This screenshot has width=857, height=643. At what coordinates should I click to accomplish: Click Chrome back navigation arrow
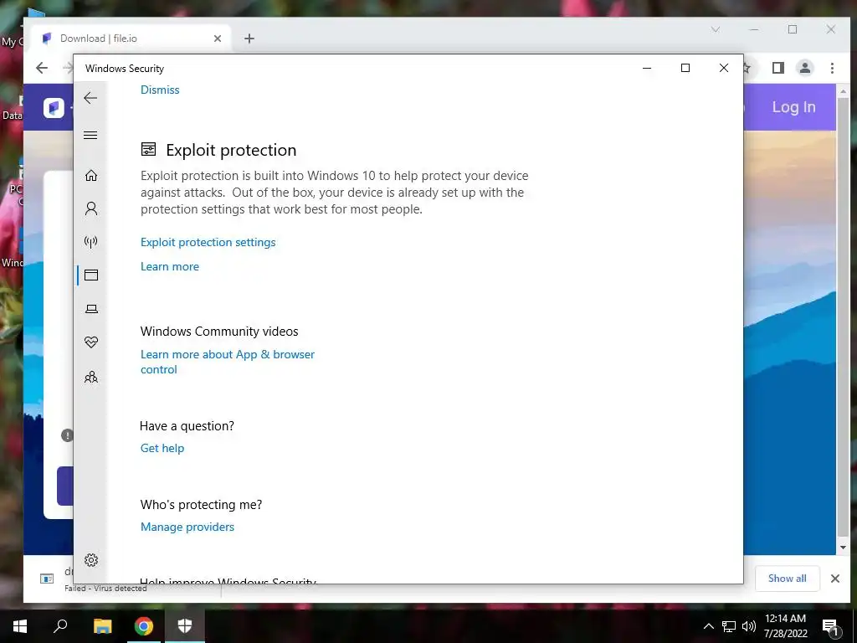click(x=42, y=68)
